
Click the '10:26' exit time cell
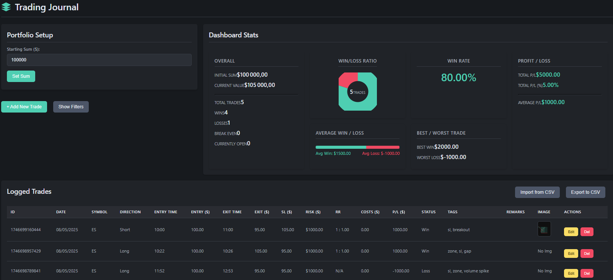coord(228,251)
